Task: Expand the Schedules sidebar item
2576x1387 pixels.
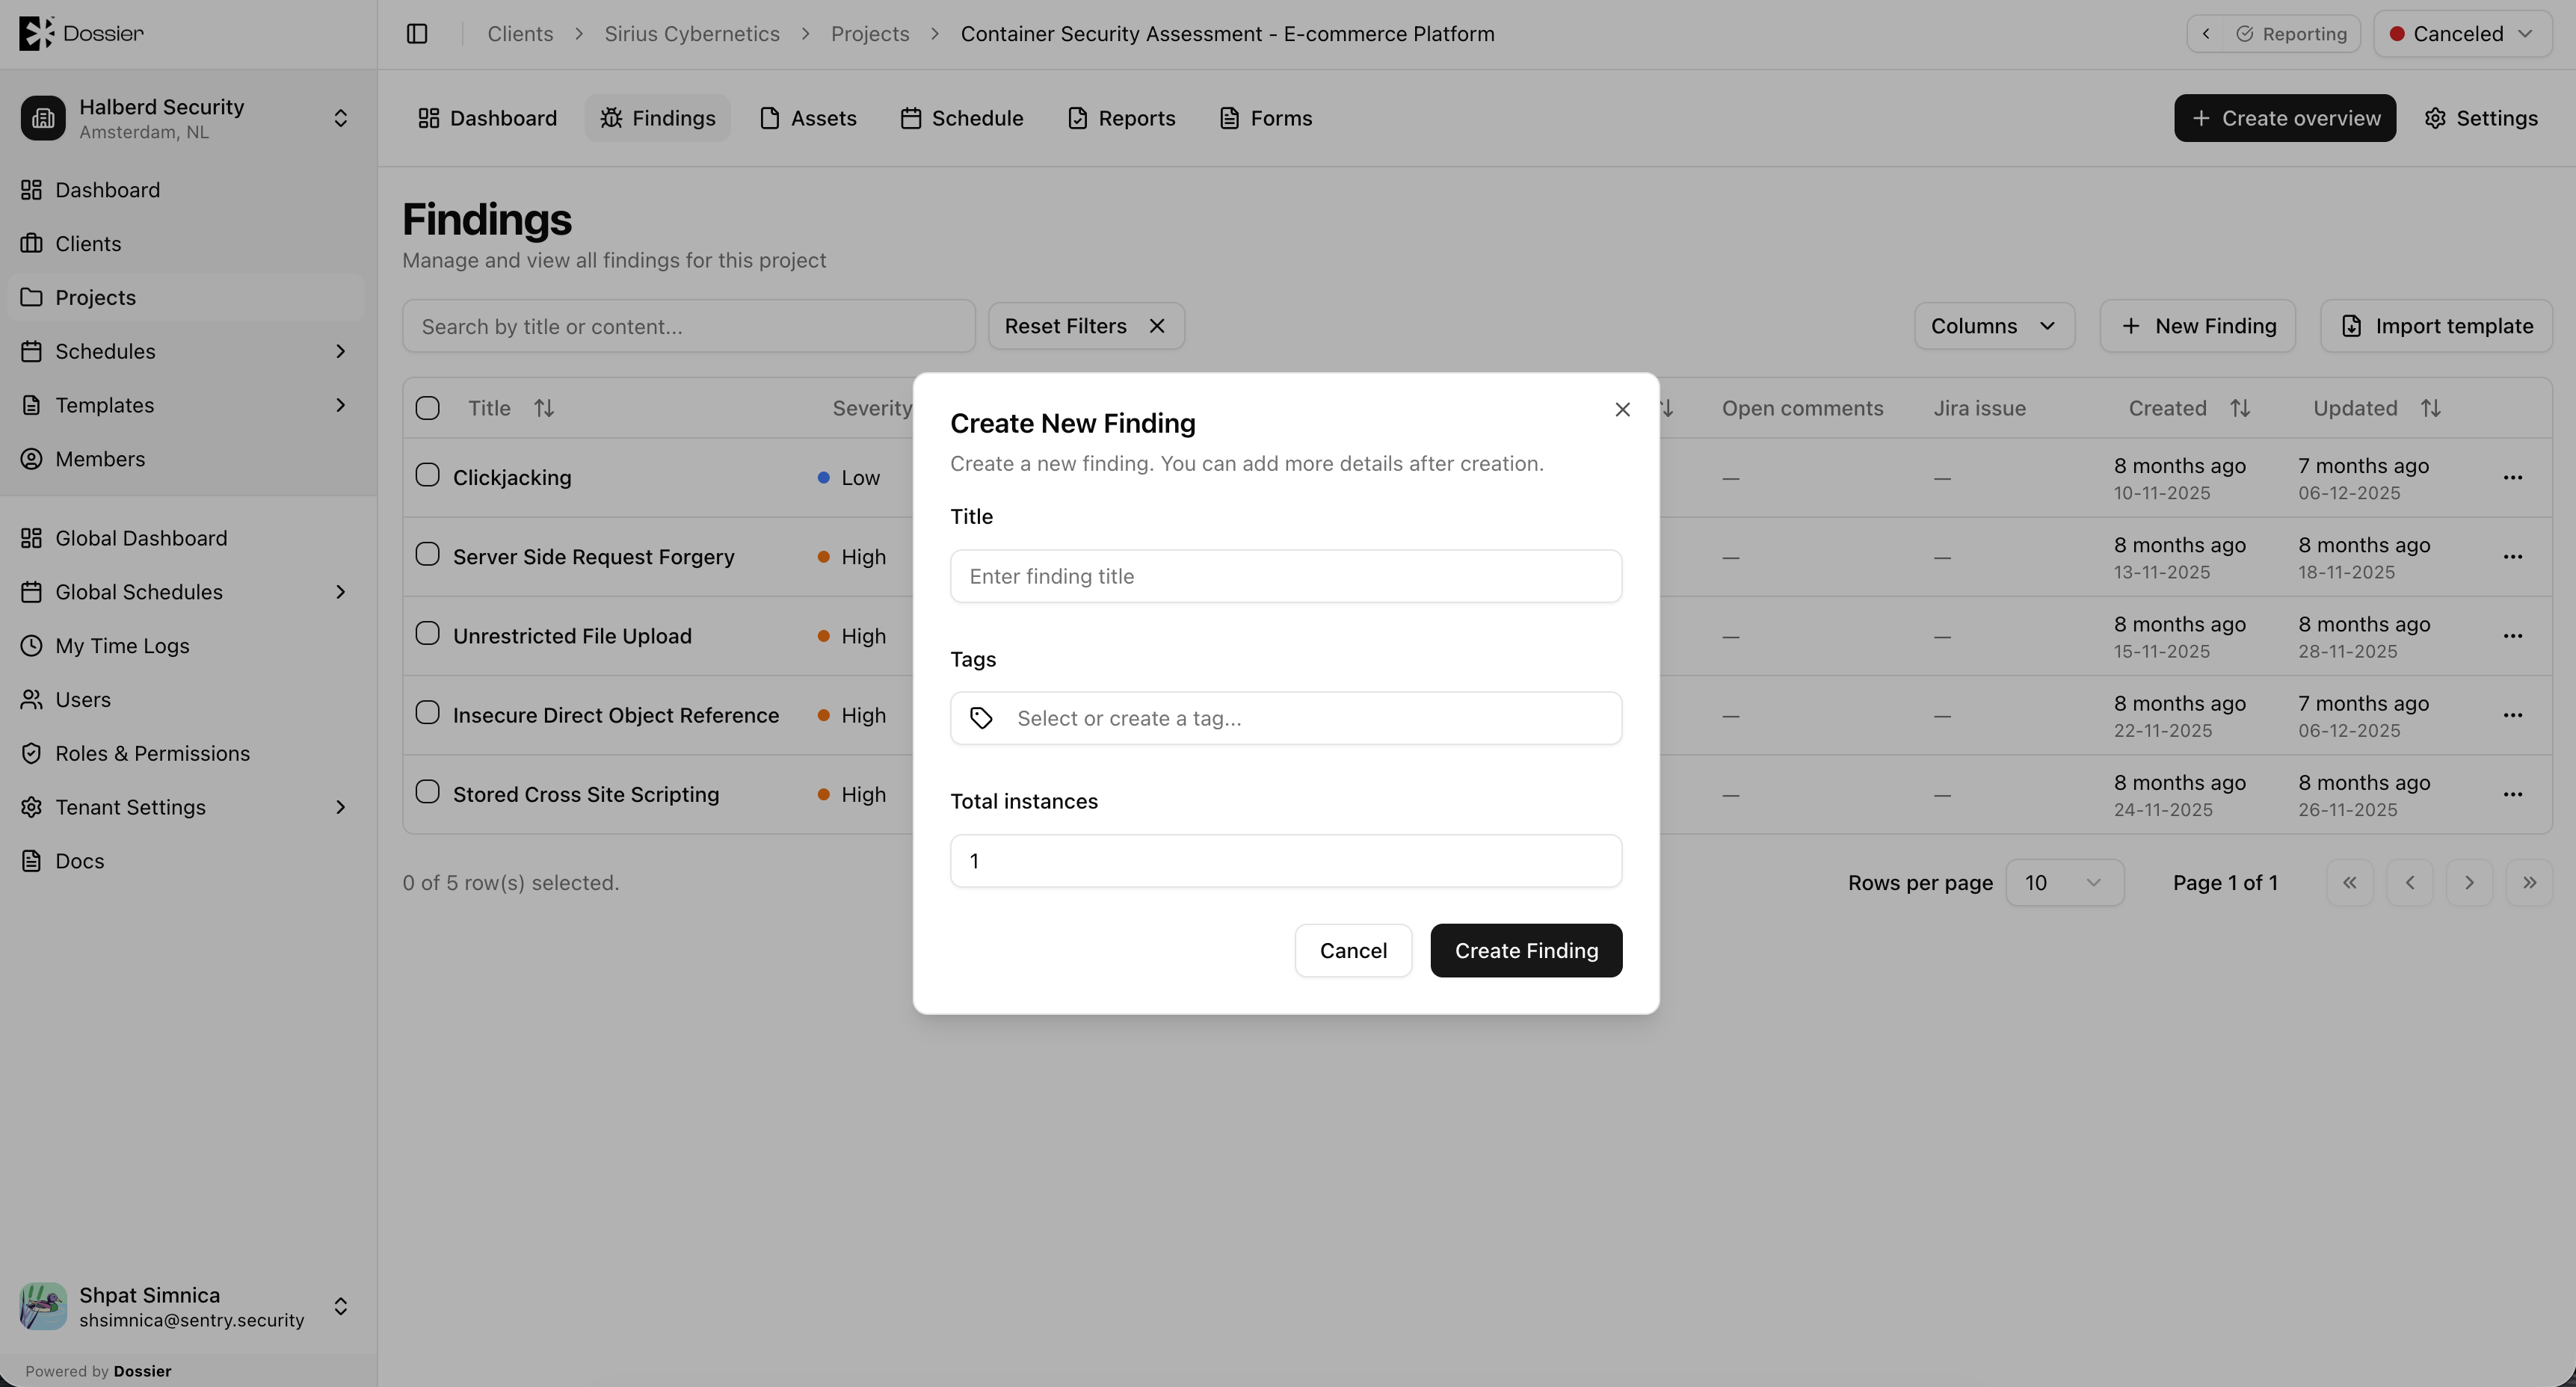Action: click(340, 351)
